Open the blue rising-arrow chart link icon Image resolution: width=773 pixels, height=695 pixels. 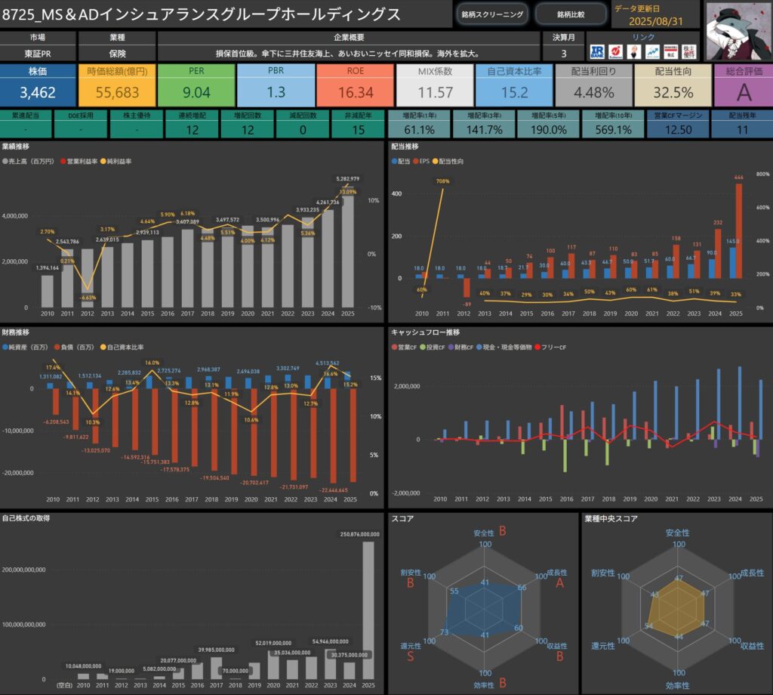[652, 52]
